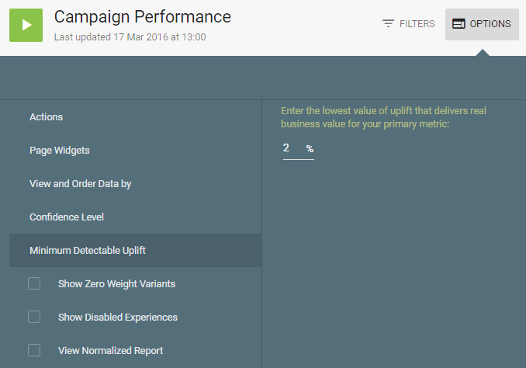The image size is (526, 368).
Task: Select the Actions menu item
Action: tap(47, 117)
